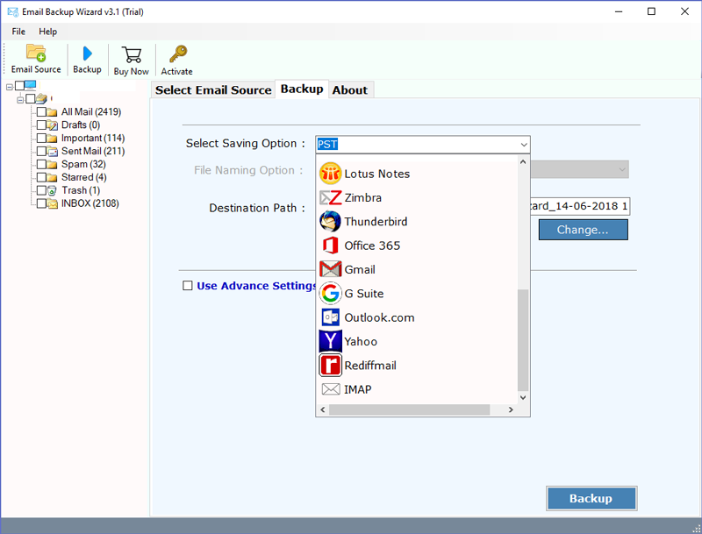The image size is (702, 534).
Task: Click the INBOX folder icon
Action: [x=53, y=203]
